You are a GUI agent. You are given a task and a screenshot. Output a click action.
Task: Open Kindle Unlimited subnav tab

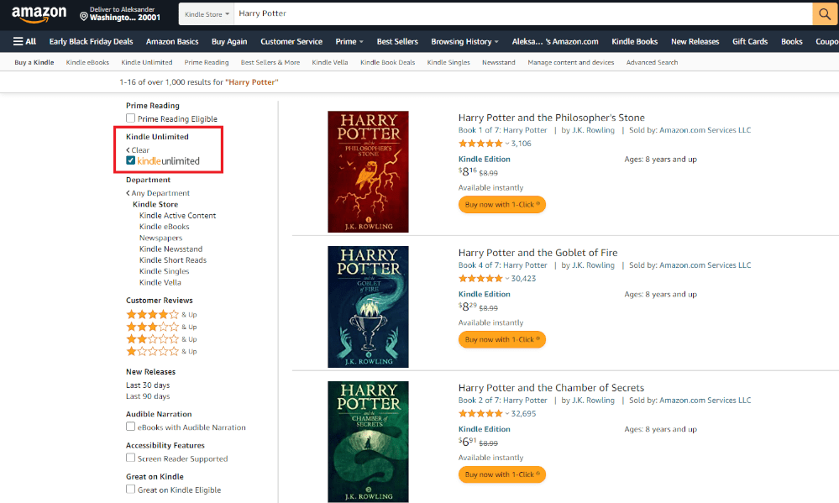coord(147,63)
